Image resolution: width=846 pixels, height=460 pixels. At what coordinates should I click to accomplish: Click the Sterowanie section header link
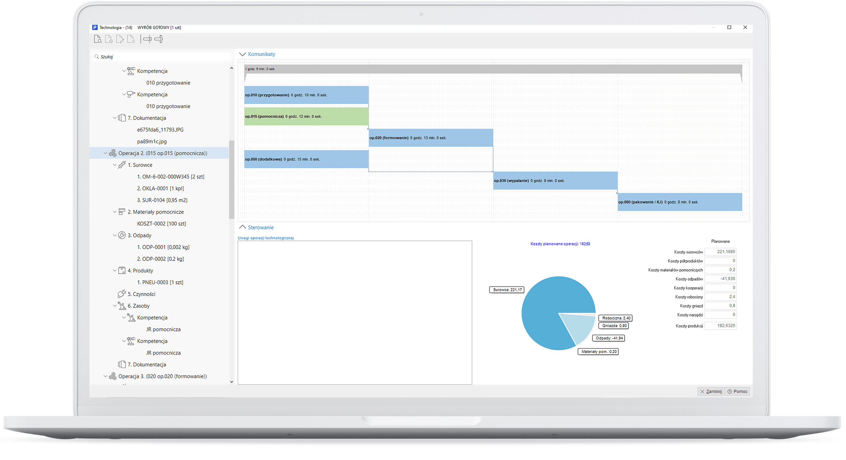pos(261,227)
